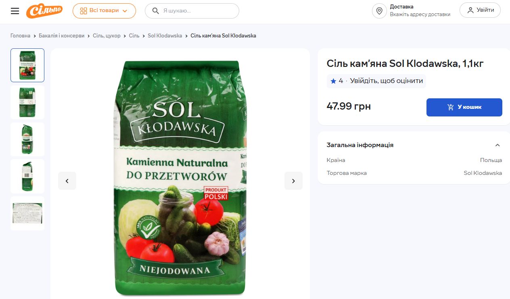
Task: Open 'Sol Klodawska' brand breadcrumb
Action: pyautogui.click(x=165, y=36)
